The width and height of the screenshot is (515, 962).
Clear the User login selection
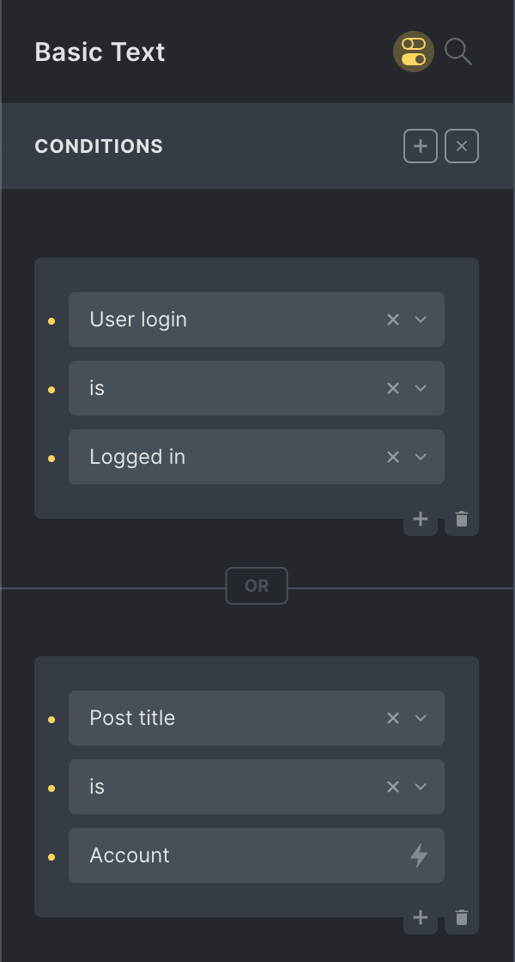click(x=393, y=320)
